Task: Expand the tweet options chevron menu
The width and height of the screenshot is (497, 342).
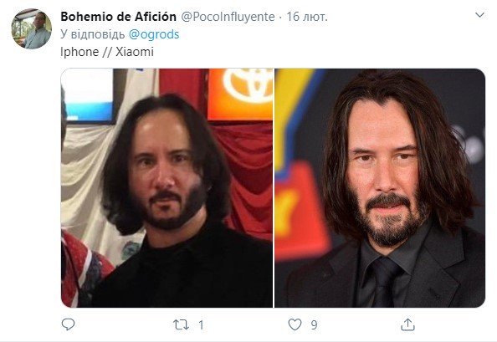Action: [480, 15]
